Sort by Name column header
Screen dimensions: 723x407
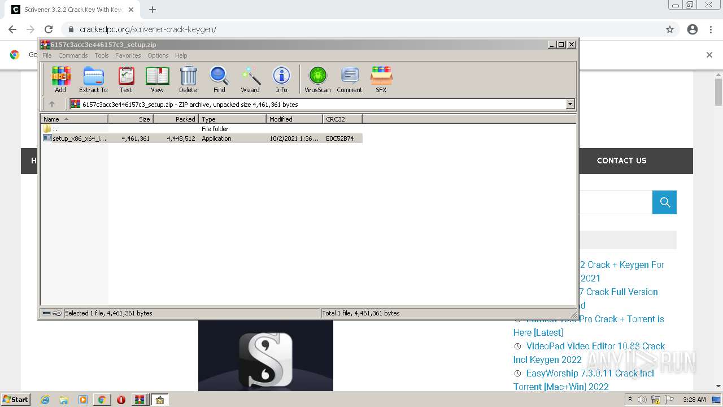(74, 119)
